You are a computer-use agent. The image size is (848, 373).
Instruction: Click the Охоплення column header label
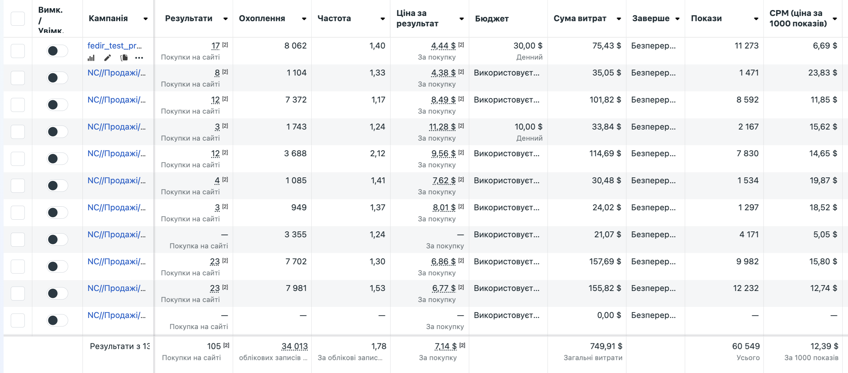coord(262,19)
